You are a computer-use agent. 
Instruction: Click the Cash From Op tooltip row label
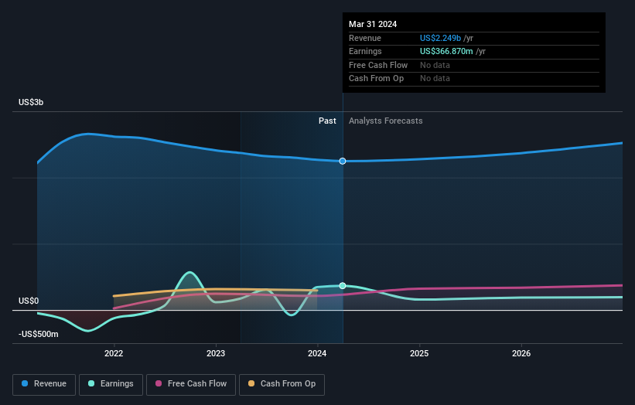pyautogui.click(x=376, y=79)
